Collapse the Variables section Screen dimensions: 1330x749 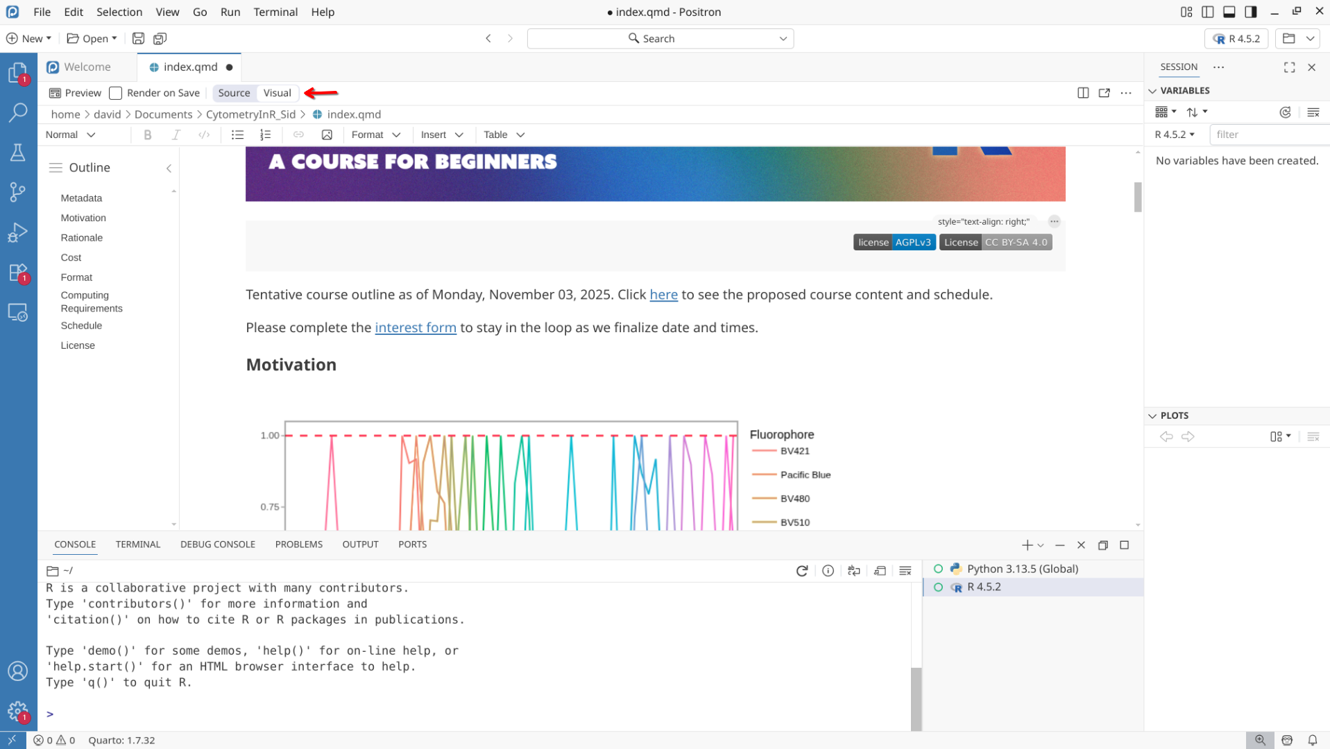pos(1152,91)
